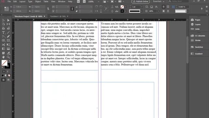Viewport: 209px width, 118px height.
Task: Select the Scissors tool
Action: coord(3,45)
